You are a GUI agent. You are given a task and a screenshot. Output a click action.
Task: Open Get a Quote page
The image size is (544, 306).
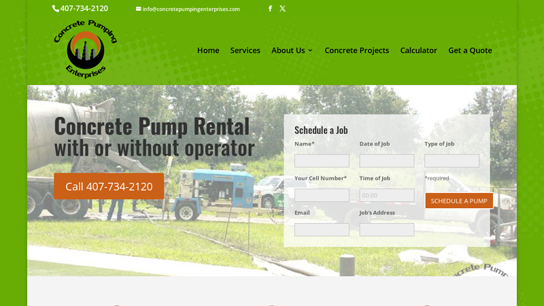[470, 50]
